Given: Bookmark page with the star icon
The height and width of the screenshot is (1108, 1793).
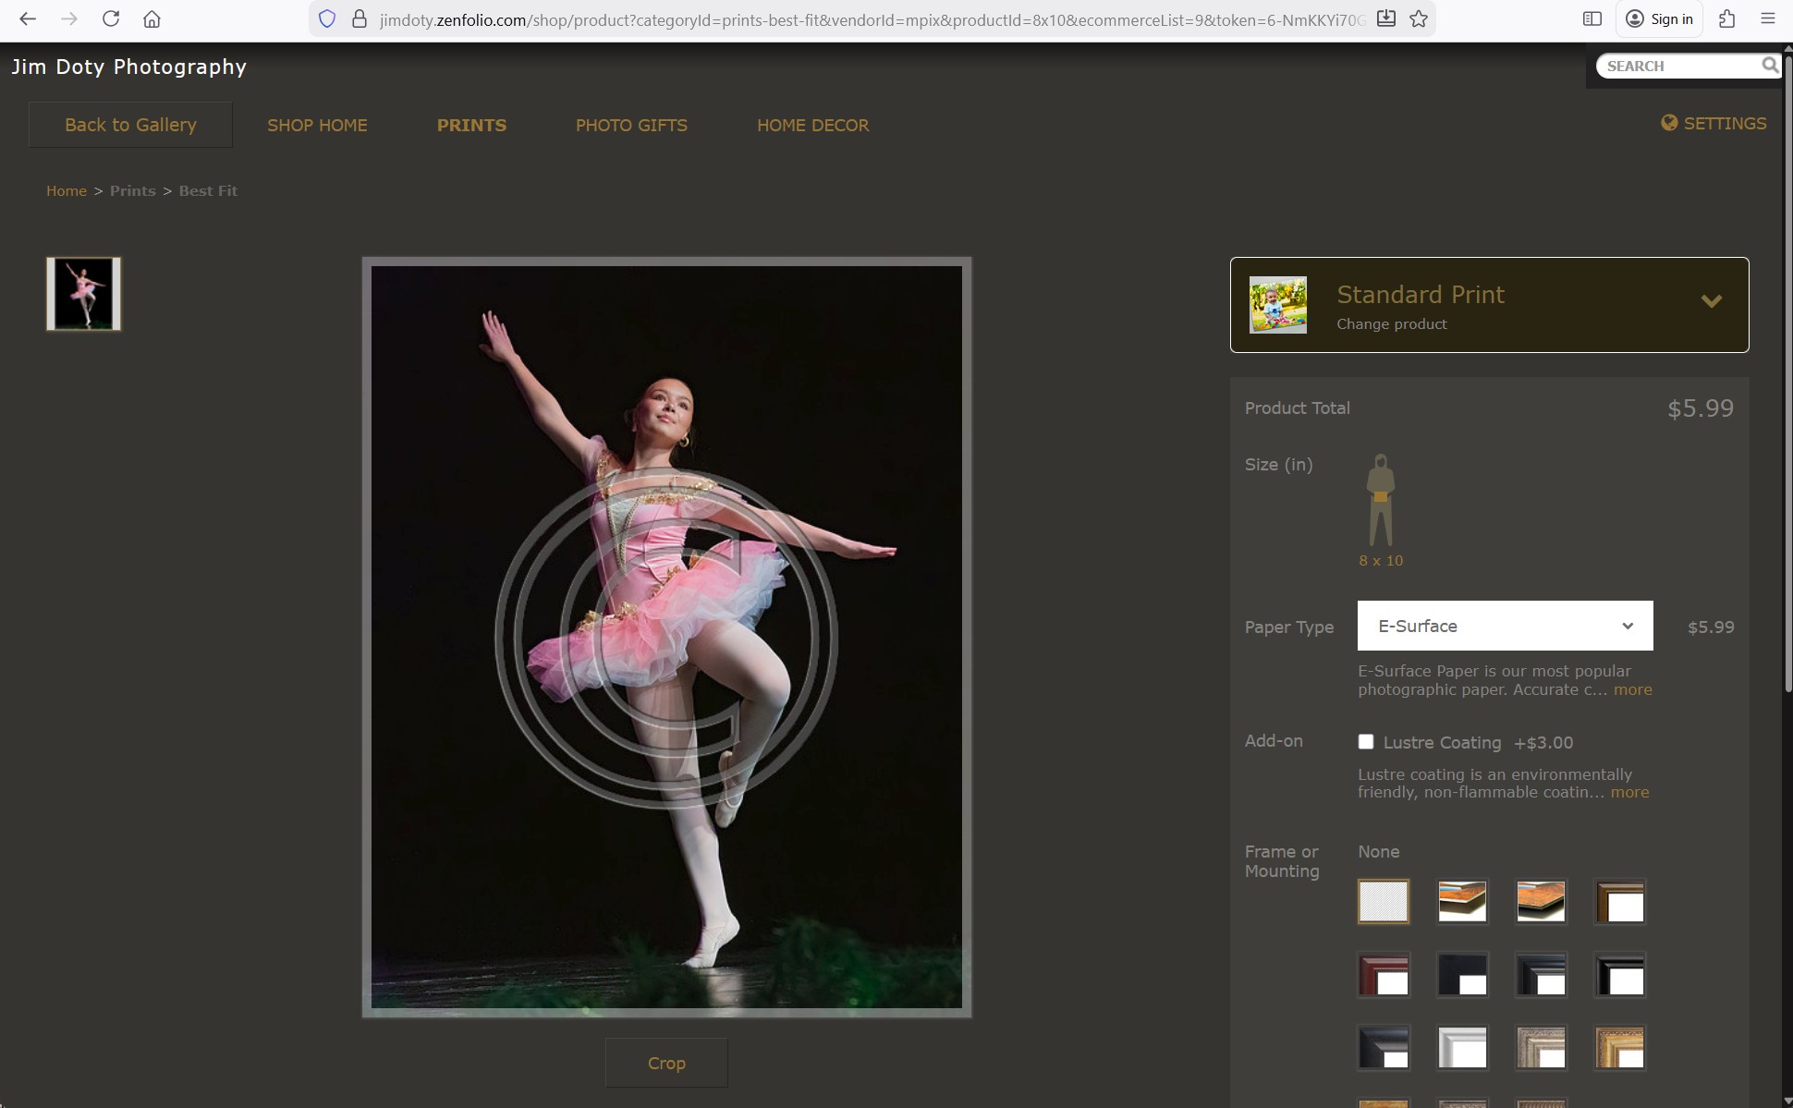Looking at the screenshot, I should coord(1419,18).
